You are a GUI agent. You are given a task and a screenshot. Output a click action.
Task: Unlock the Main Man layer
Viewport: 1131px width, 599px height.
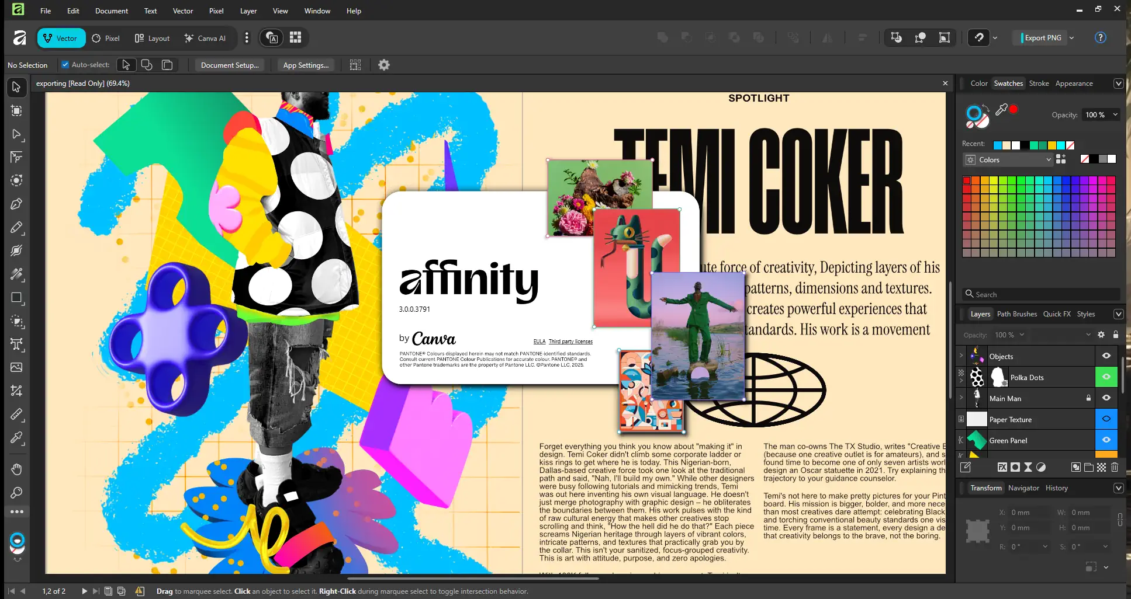point(1088,398)
